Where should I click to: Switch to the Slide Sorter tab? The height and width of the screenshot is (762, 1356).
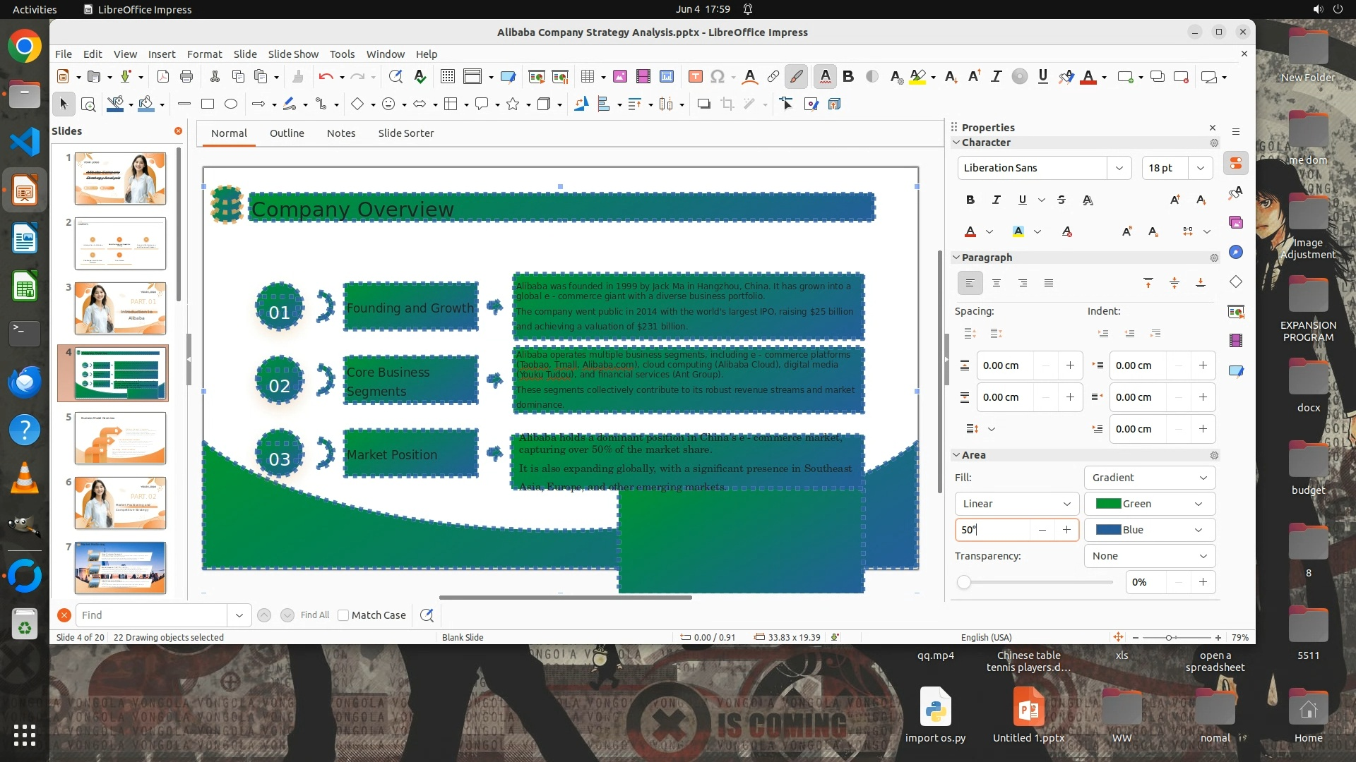[x=405, y=133]
